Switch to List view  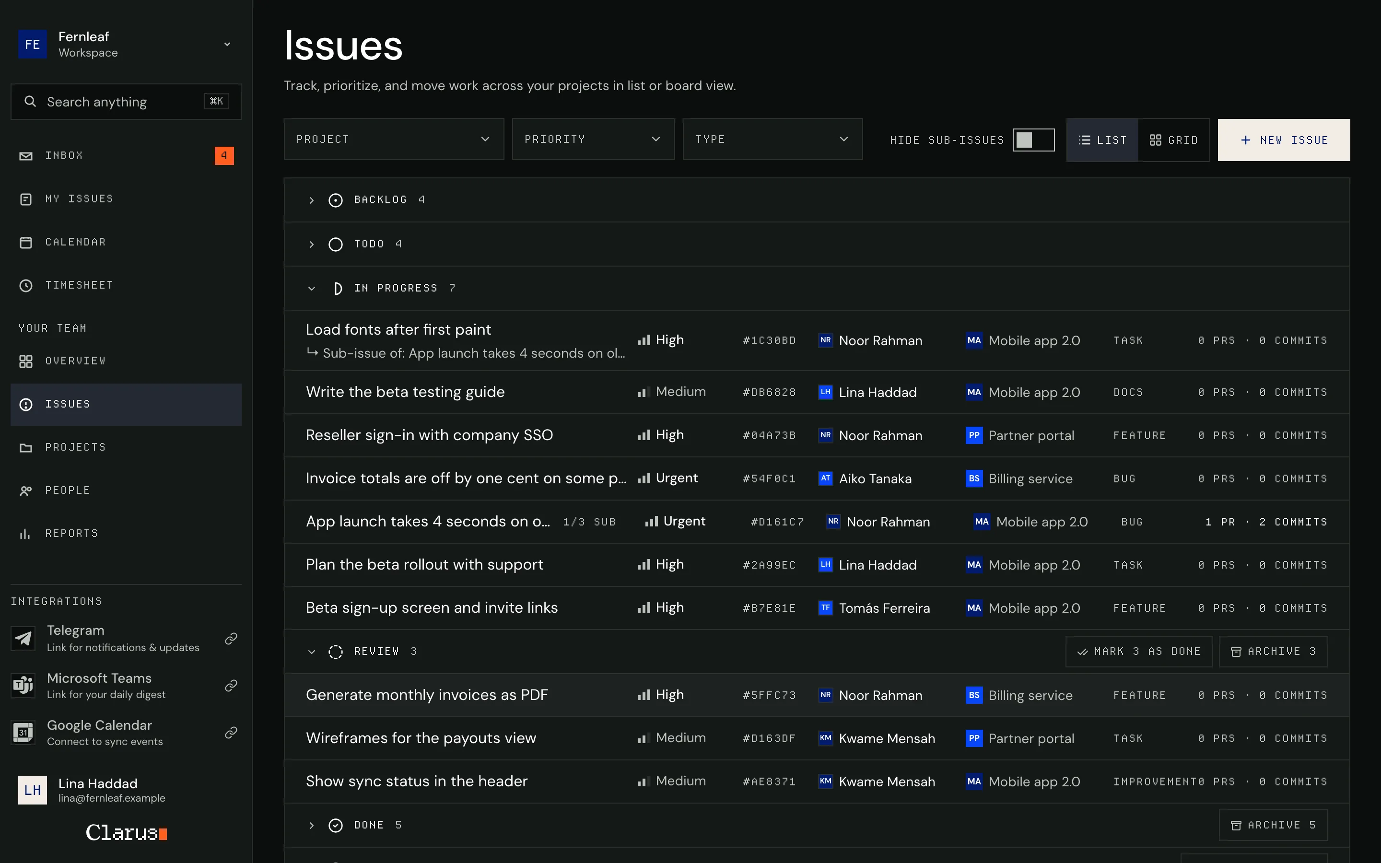(1102, 140)
